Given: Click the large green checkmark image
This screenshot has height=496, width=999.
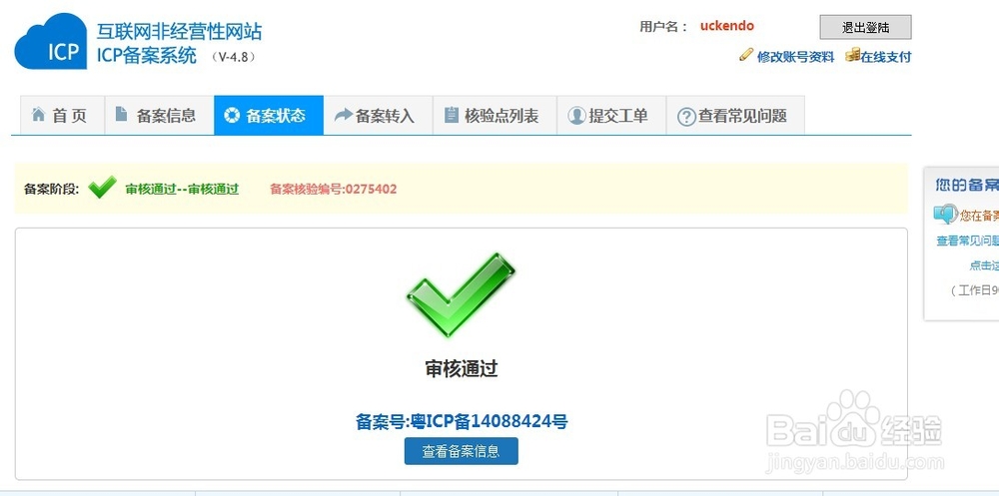Looking at the screenshot, I should pyautogui.click(x=460, y=294).
